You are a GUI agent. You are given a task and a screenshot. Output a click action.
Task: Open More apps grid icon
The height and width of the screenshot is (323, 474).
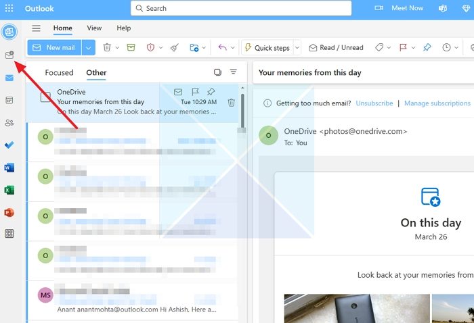[x=9, y=233]
